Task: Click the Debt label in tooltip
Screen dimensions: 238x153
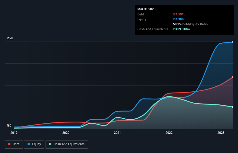Action: (141, 14)
